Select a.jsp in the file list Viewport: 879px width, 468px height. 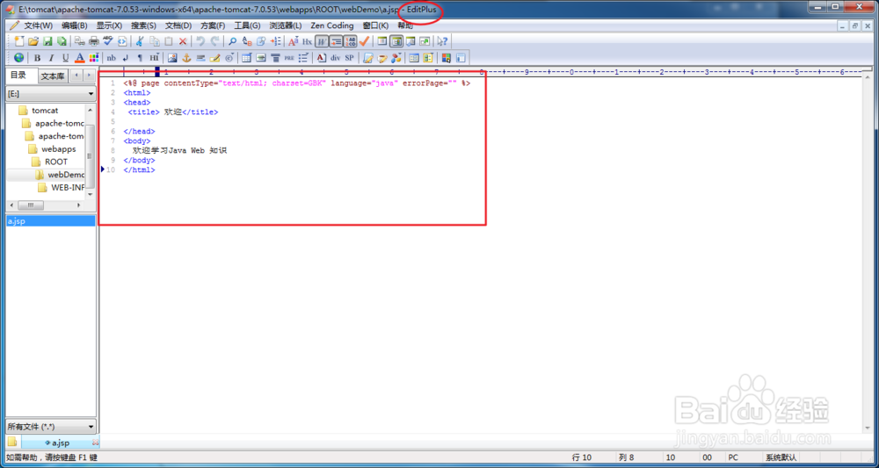50,221
